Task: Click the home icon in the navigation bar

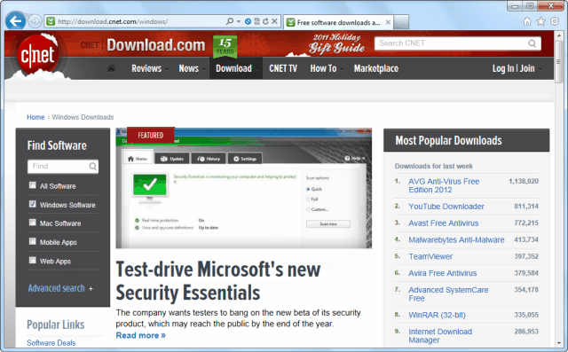Action: (x=111, y=68)
